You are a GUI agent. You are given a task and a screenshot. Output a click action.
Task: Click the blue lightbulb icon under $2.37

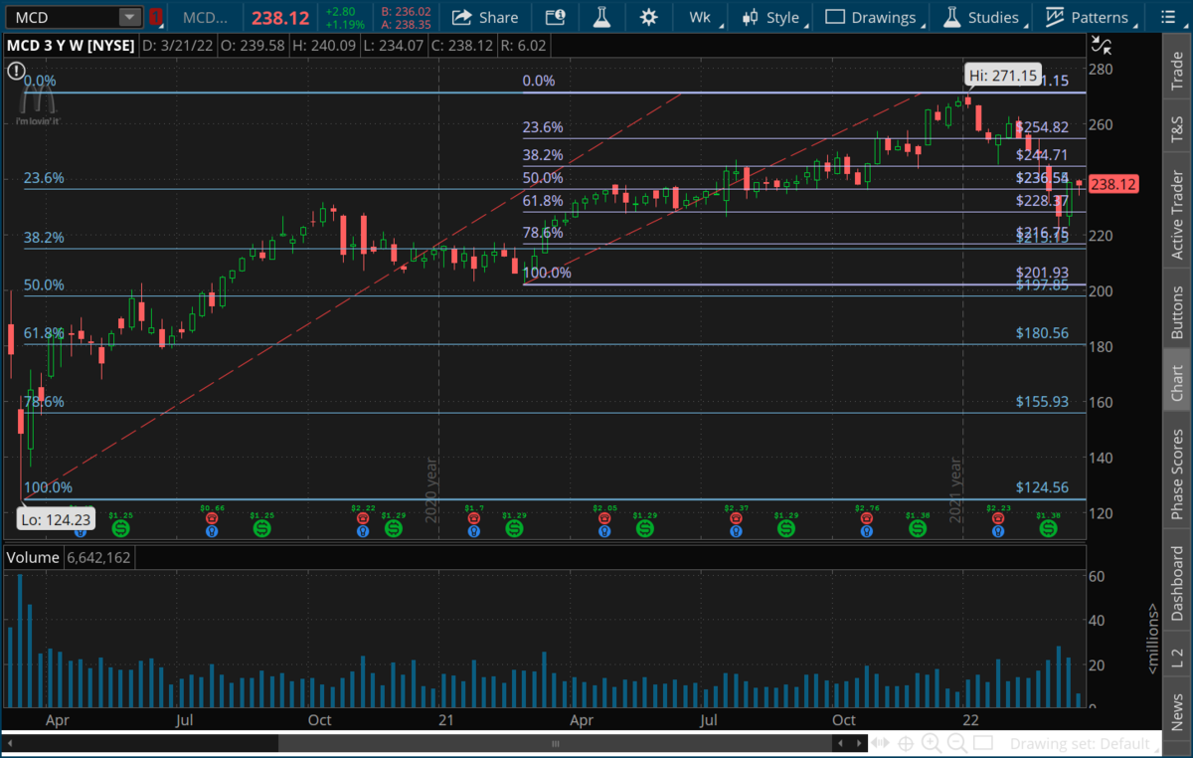tap(736, 532)
